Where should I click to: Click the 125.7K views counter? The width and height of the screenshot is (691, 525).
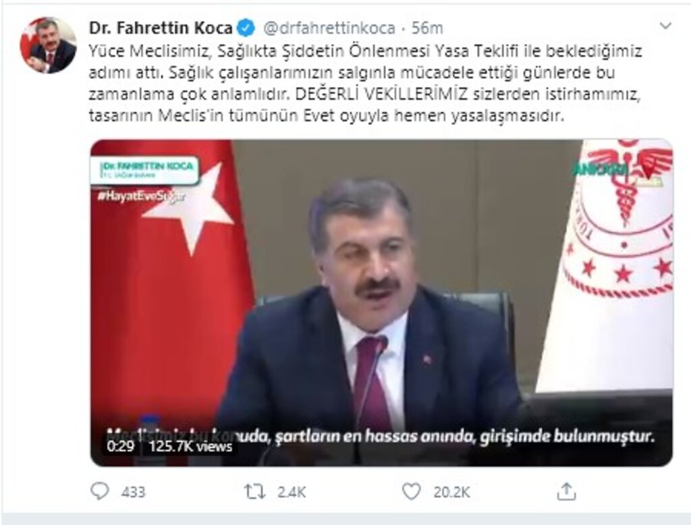pos(190,446)
